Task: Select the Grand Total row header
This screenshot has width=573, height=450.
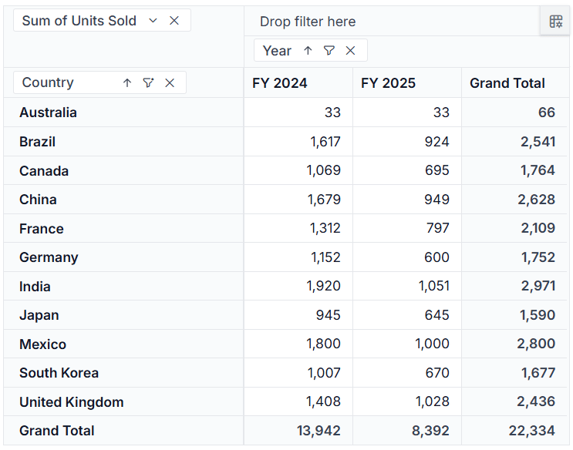Action: (x=123, y=430)
